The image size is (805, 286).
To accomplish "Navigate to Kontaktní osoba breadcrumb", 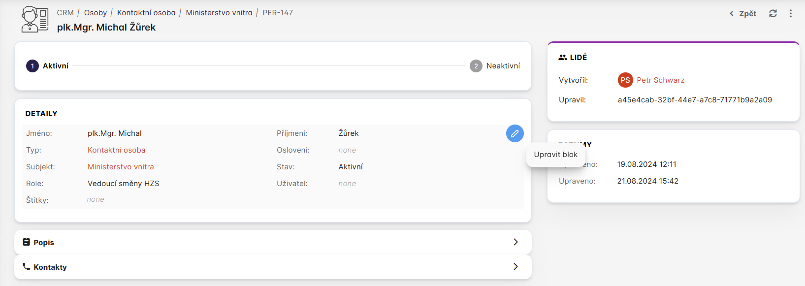I will point(146,13).
